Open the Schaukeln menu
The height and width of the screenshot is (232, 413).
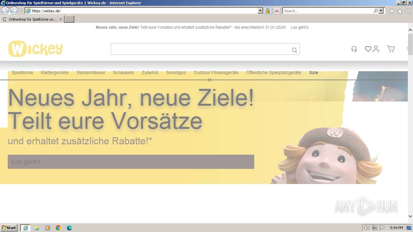pos(124,72)
